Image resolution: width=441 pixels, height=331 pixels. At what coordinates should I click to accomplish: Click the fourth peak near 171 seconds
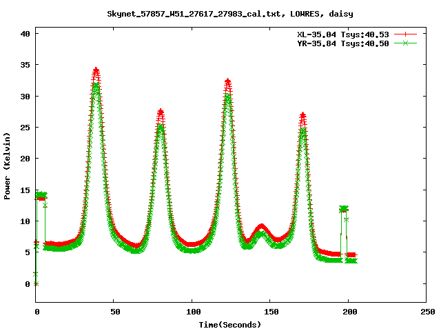point(302,114)
